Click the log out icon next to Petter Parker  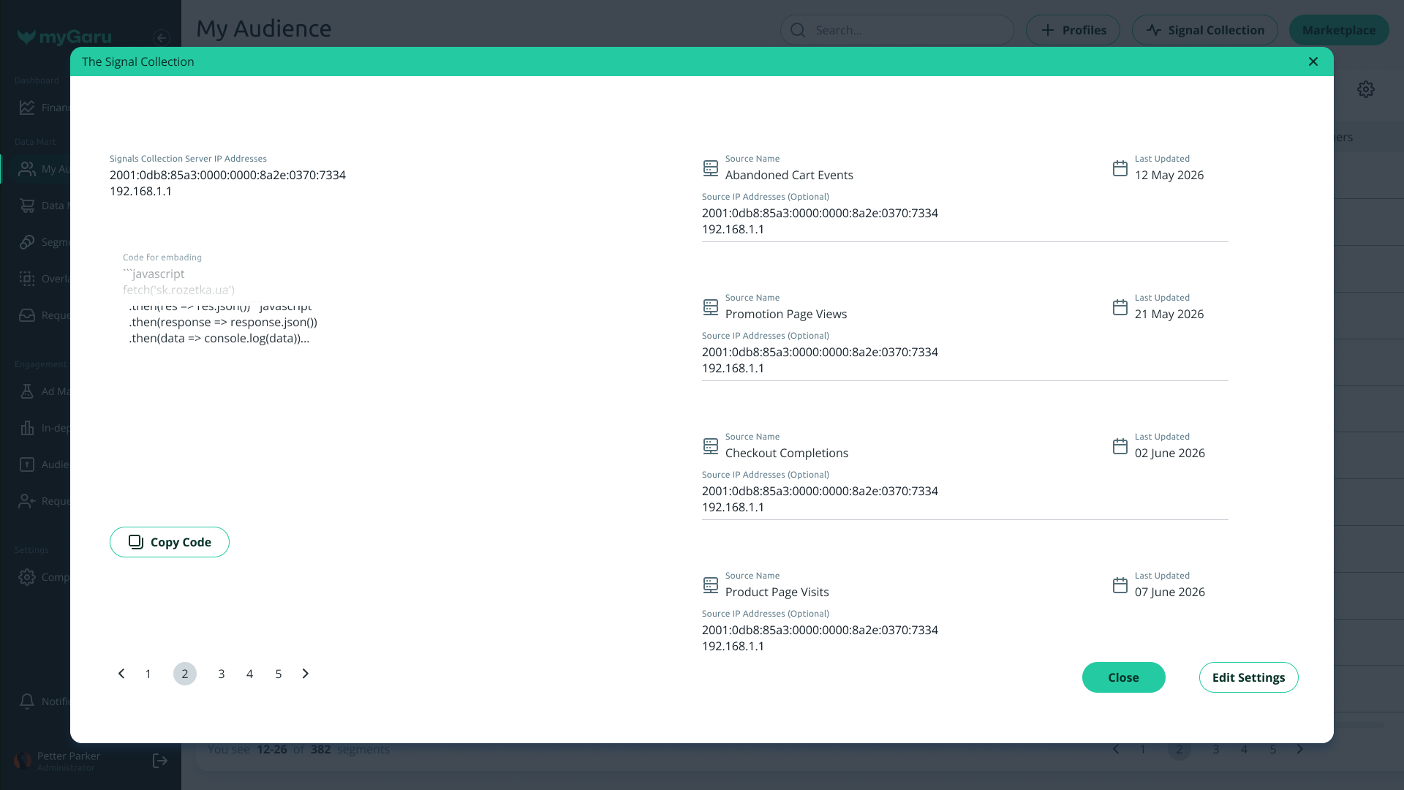160,761
